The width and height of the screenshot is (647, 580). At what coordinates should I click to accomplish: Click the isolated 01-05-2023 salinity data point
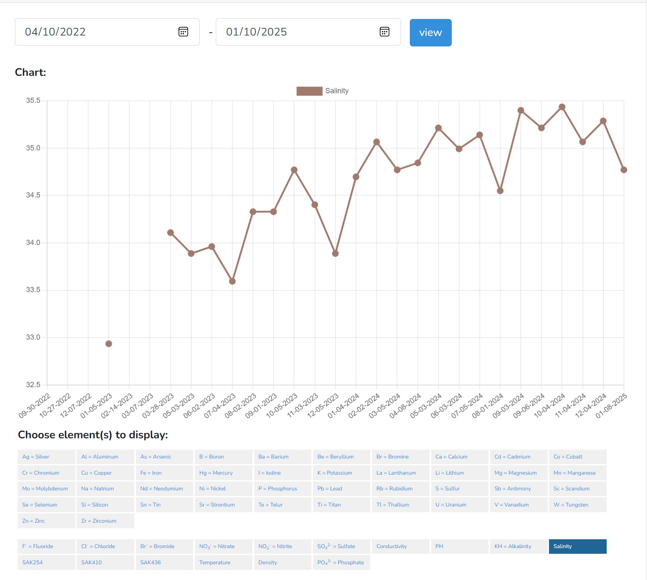coord(109,344)
